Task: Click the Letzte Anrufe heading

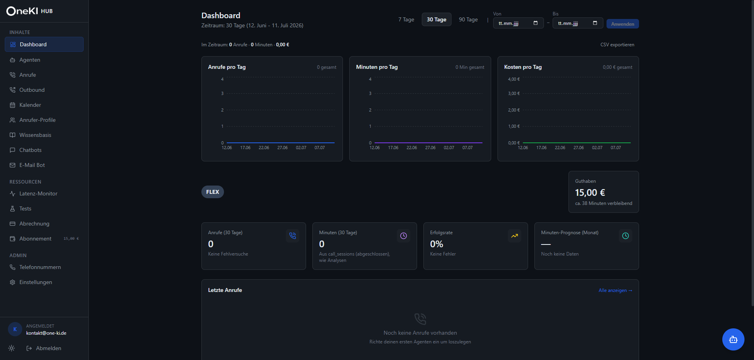Action: (225, 290)
